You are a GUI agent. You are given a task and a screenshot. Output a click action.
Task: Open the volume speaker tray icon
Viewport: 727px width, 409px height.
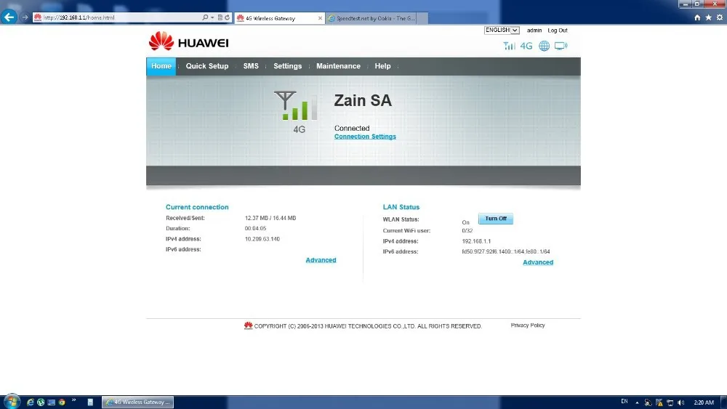pyautogui.click(x=681, y=402)
